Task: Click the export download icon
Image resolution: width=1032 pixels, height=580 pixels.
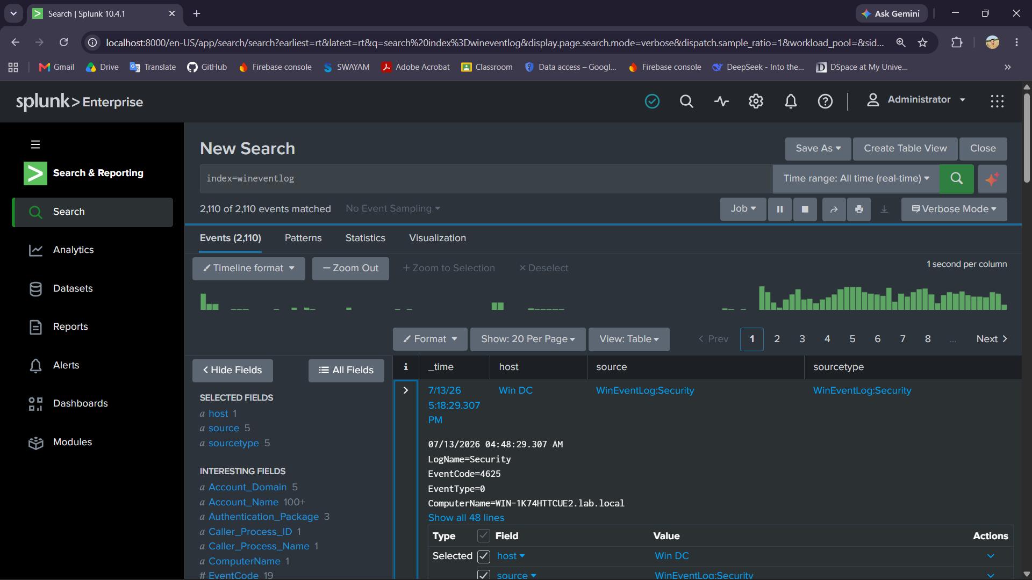Action: [x=884, y=209]
